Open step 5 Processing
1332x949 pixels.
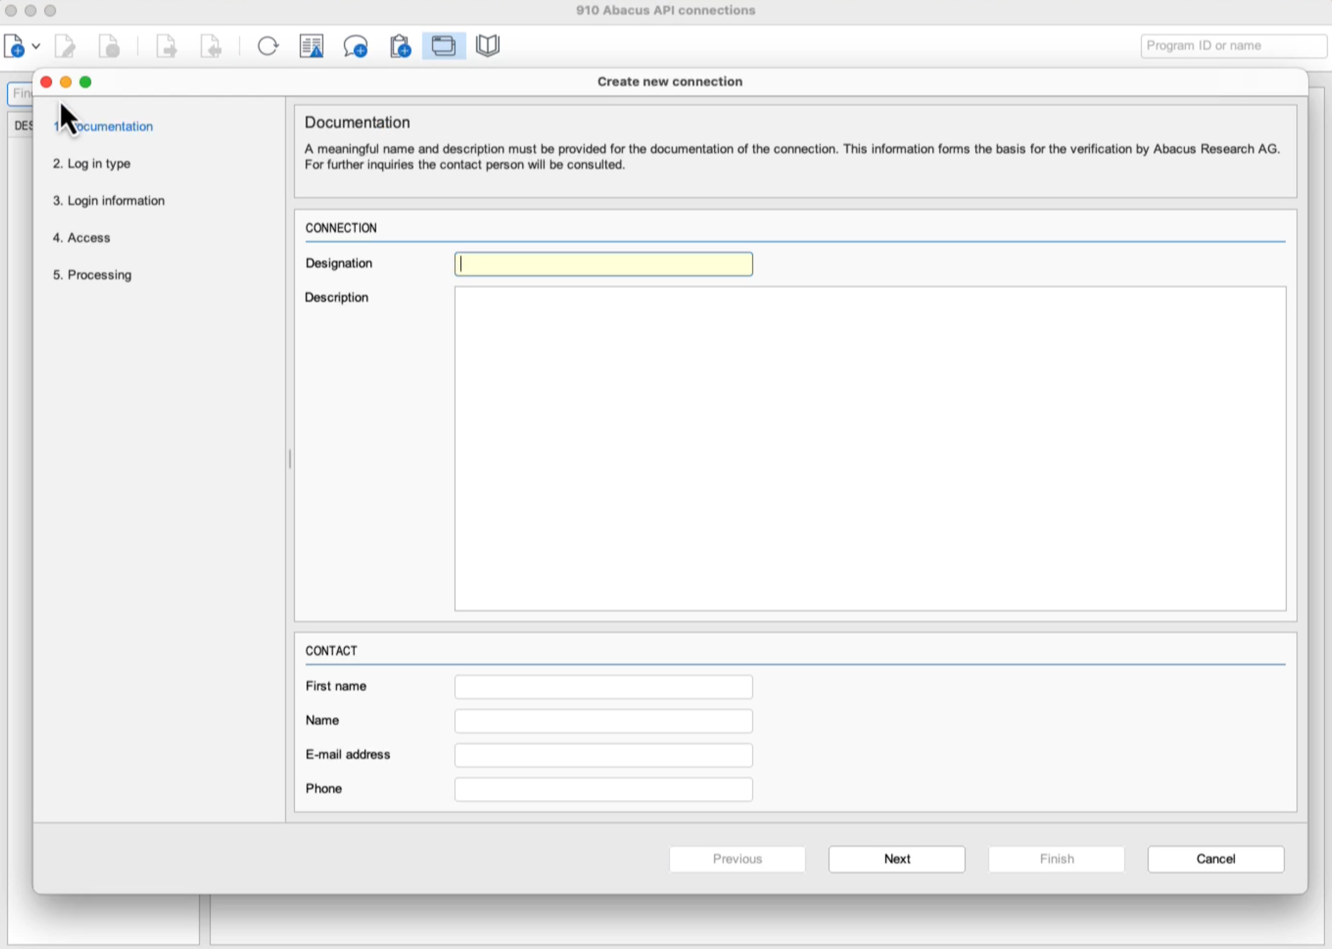[92, 275]
